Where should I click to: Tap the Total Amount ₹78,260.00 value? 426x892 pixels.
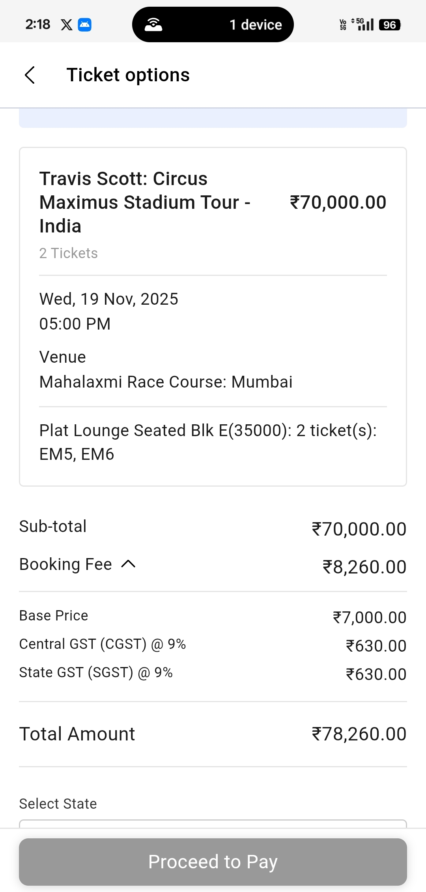359,734
